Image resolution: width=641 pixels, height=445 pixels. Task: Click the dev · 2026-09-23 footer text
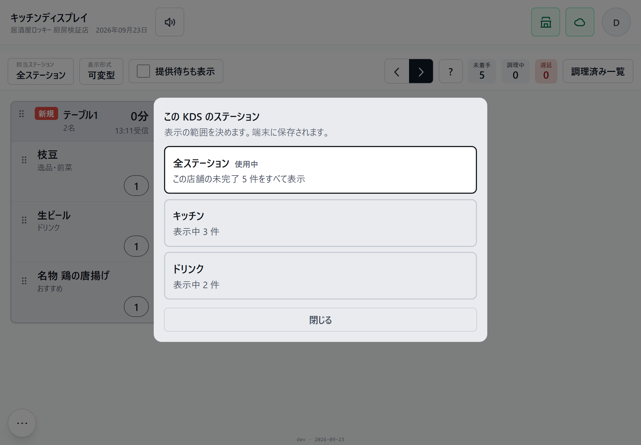tap(320, 439)
